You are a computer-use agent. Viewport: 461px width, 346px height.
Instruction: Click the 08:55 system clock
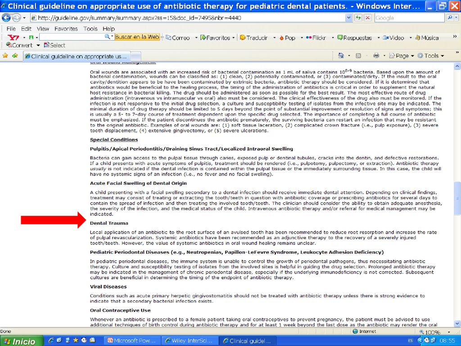click(x=447, y=341)
